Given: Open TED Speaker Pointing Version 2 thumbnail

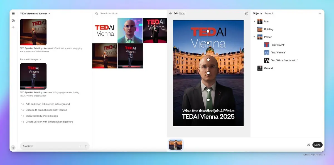Looking at the screenshot, I should pos(33,32).
